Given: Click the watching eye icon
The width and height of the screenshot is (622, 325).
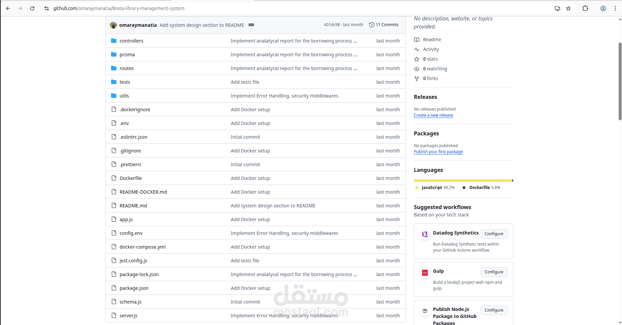Looking at the screenshot, I should pos(417,69).
